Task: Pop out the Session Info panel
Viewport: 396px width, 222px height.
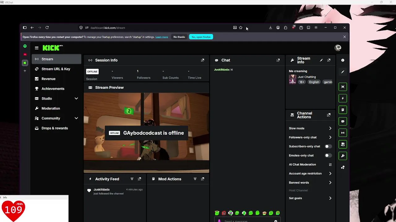Action: click(202, 60)
